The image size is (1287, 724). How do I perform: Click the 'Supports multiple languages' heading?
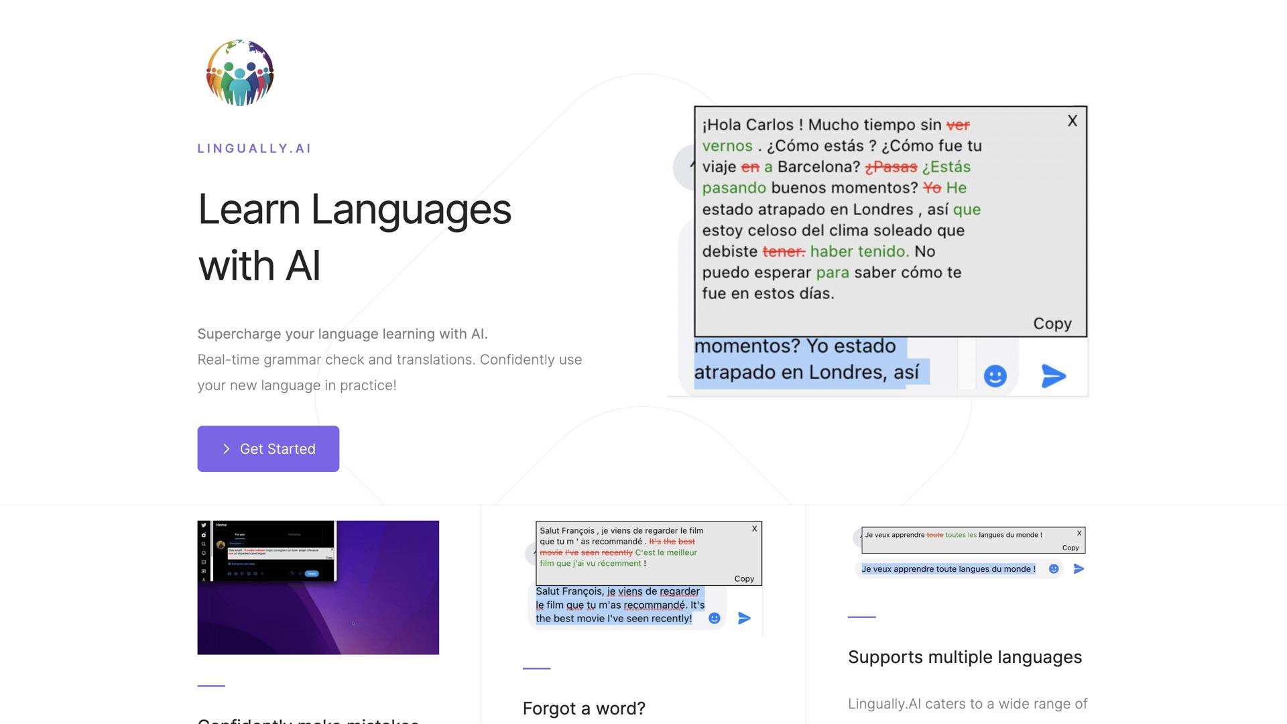[x=964, y=657]
